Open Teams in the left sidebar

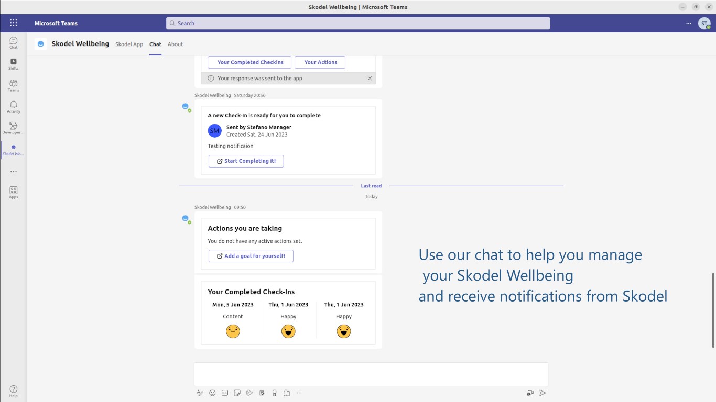click(14, 85)
